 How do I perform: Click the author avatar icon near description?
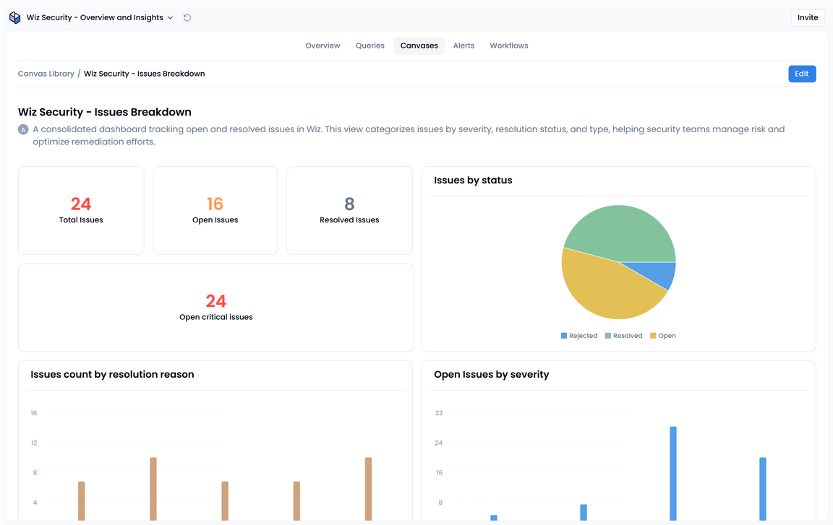(x=23, y=129)
